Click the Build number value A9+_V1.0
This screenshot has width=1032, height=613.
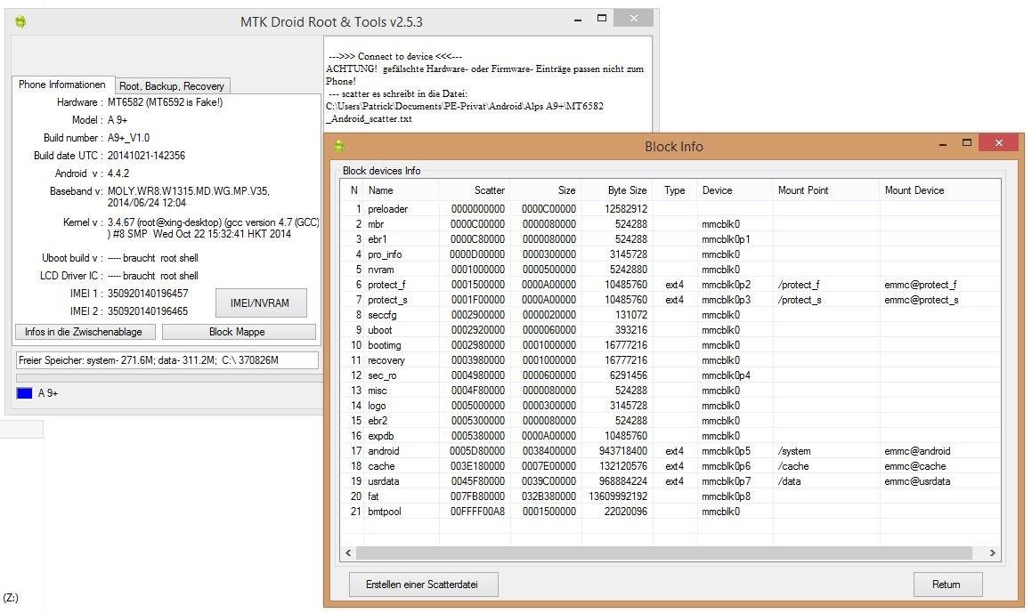128,138
